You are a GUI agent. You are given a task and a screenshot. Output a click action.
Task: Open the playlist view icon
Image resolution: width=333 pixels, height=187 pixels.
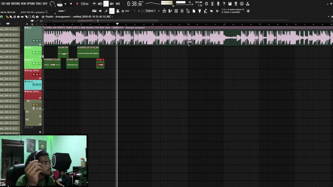tap(164, 11)
